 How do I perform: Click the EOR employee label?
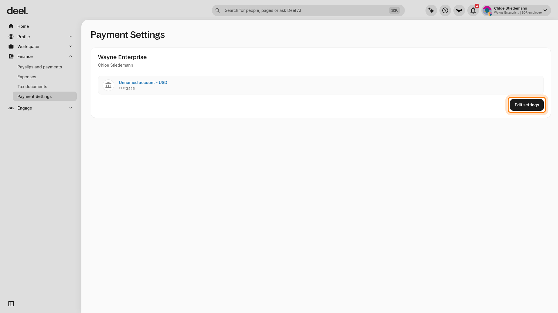click(x=532, y=13)
